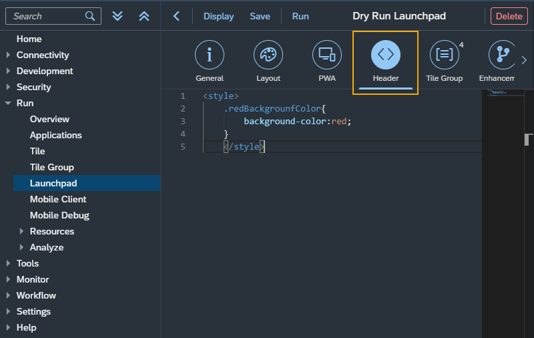Collapse all navigation nodes with double-up chevron
Image resolution: width=534 pixels, height=338 pixels.
pos(144,16)
